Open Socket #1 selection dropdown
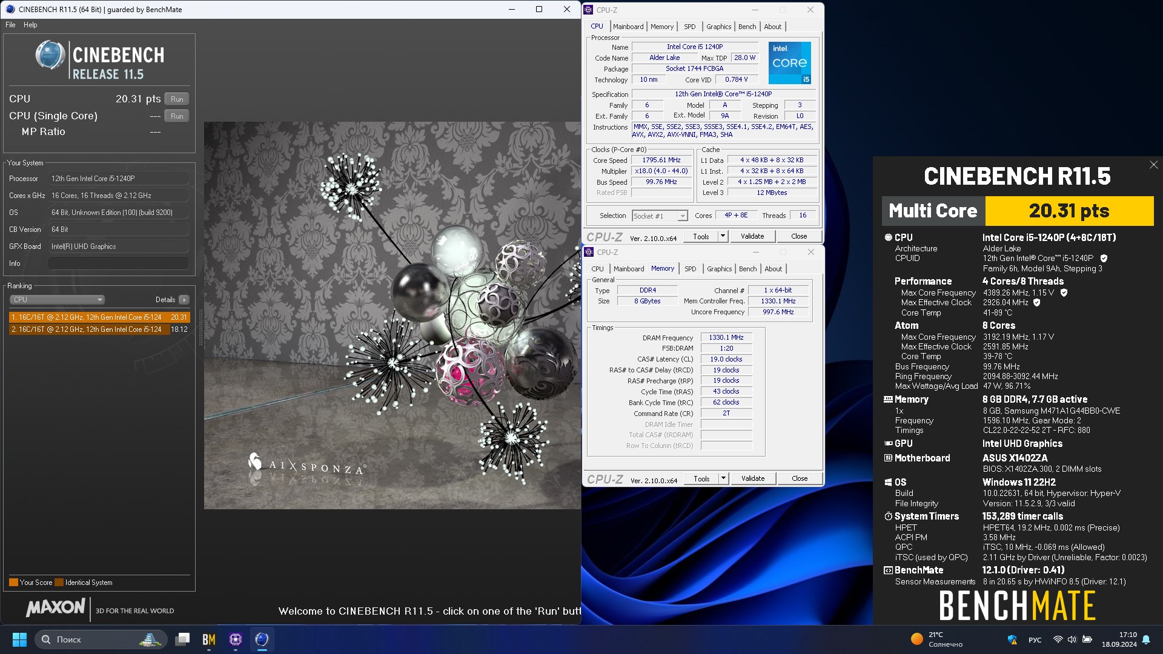Viewport: 1163px width, 654px height. [660, 216]
